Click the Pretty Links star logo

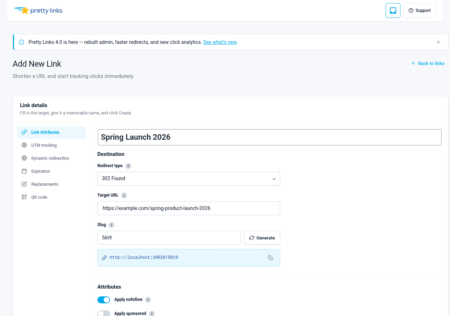(x=38, y=11)
